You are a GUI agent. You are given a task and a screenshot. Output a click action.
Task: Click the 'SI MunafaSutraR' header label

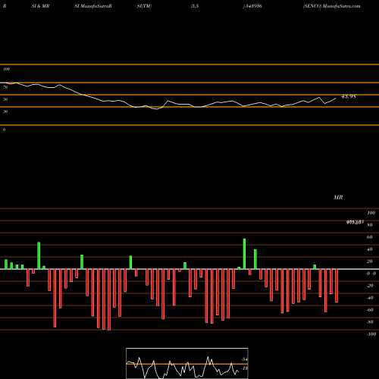click(93, 6)
